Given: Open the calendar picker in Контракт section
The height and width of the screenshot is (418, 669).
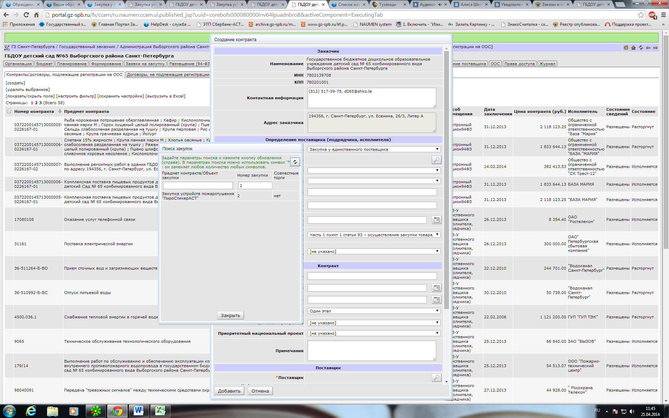Looking at the screenshot, I should point(436,288).
